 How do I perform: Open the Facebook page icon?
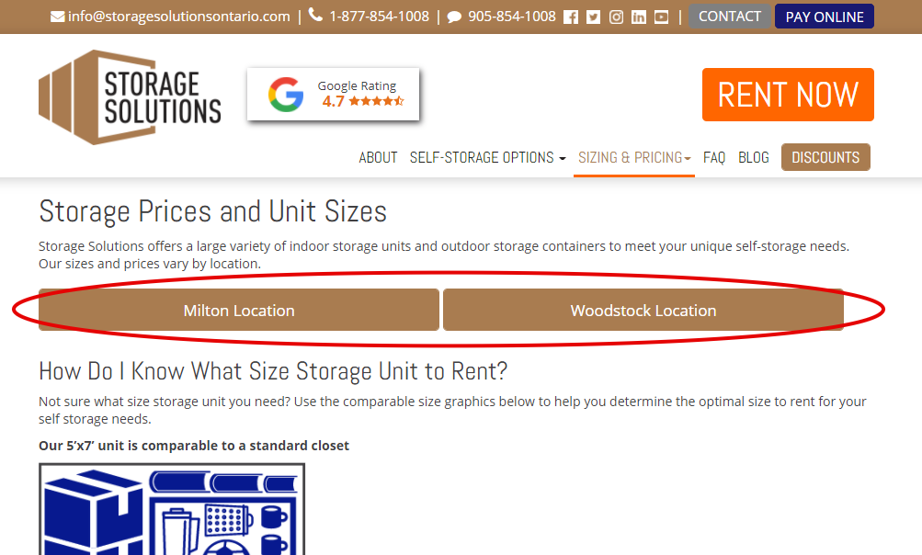click(x=570, y=17)
